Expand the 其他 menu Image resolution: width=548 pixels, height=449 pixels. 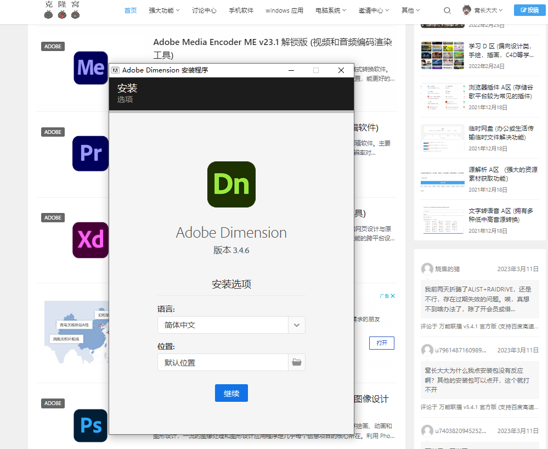click(x=411, y=10)
